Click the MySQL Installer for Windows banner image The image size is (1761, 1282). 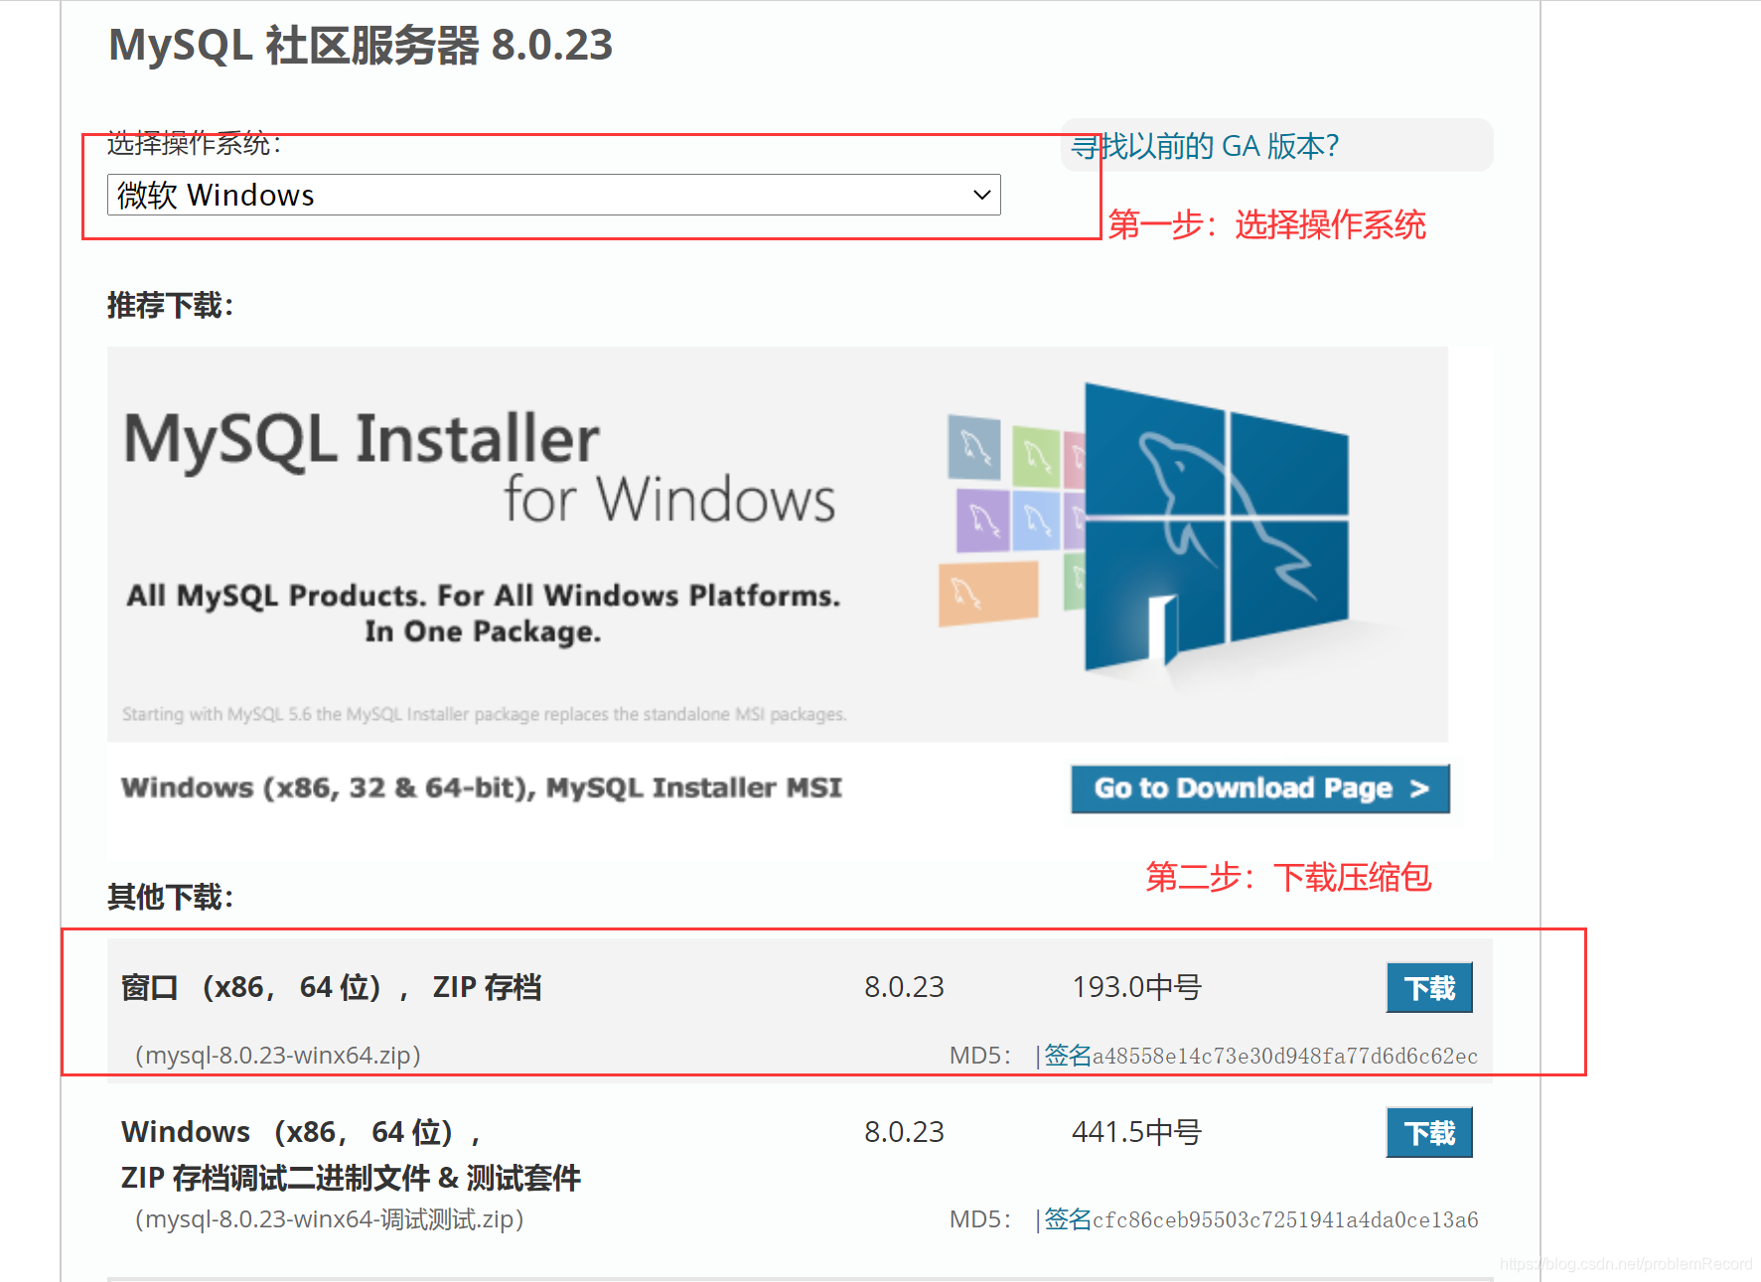pyautogui.click(x=778, y=544)
